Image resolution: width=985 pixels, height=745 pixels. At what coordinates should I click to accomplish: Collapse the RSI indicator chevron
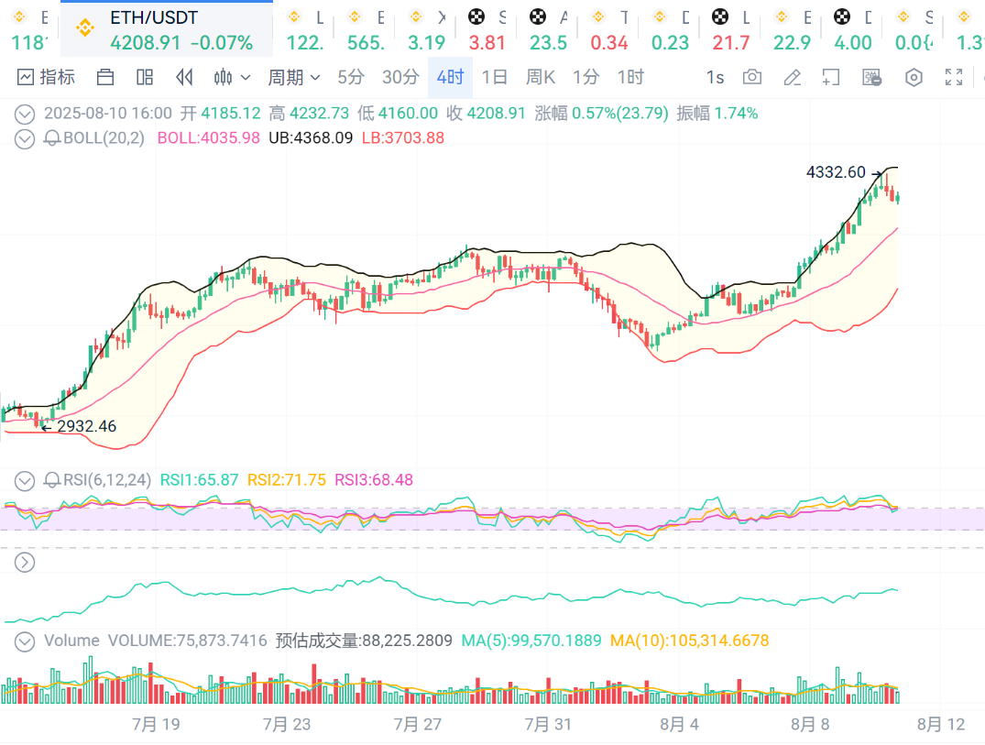pos(25,480)
